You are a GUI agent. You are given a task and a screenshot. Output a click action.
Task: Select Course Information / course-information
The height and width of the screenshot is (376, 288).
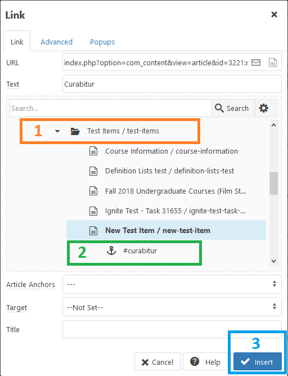click(172, 151)
